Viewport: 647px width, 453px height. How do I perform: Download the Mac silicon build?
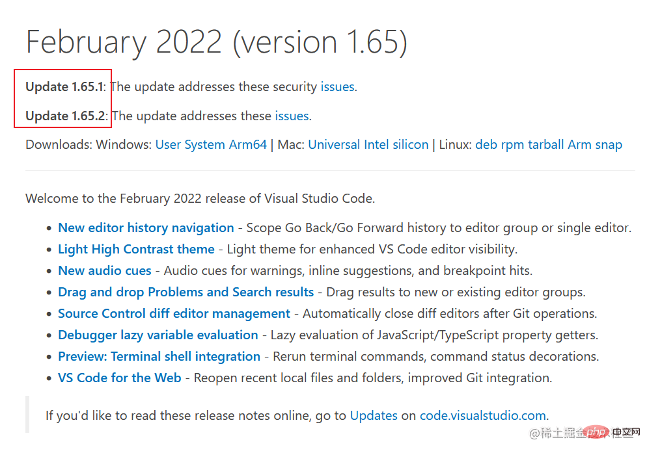click(x=411, y=144)
